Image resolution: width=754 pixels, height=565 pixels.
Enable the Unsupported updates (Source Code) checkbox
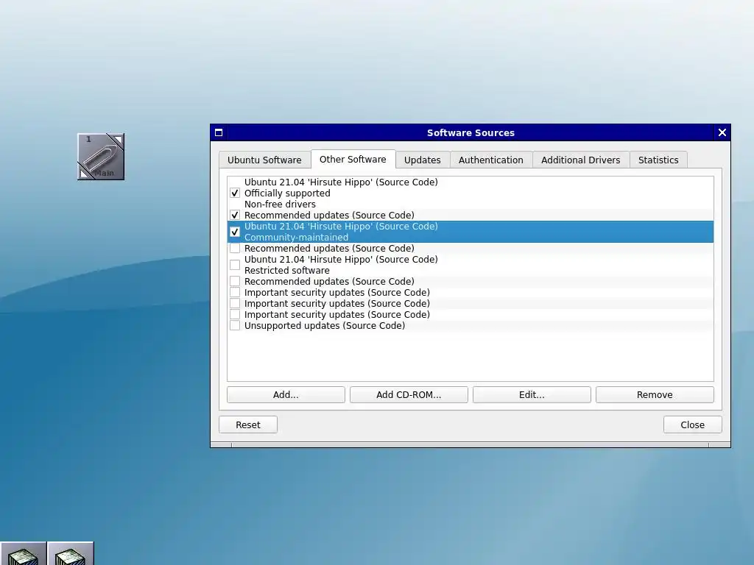click(235, 325)
